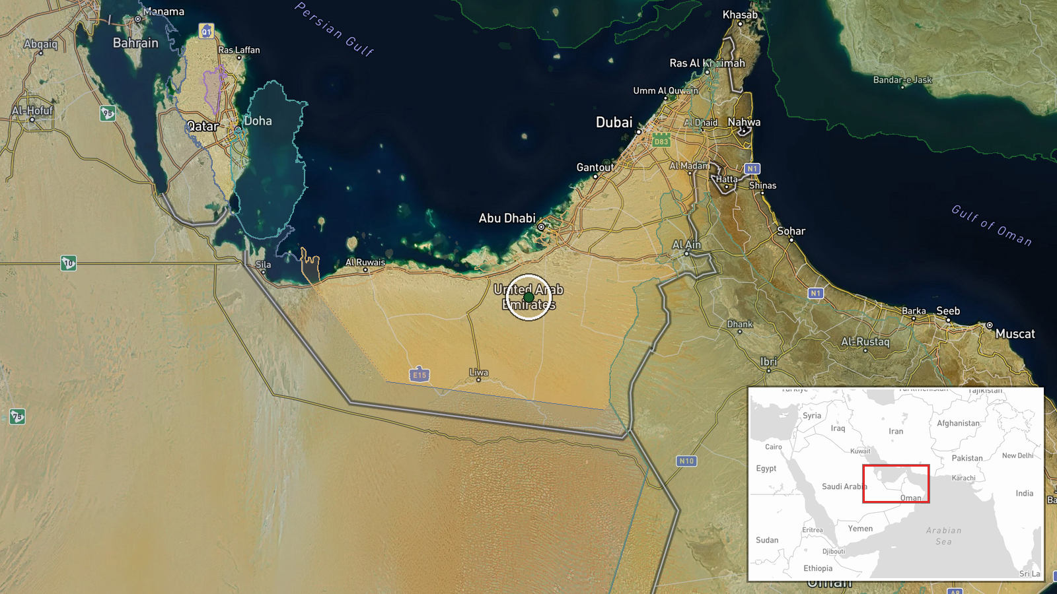Screen dimensions: 1057x594
Task: Select the Gantout label
Action: [595, 168]
